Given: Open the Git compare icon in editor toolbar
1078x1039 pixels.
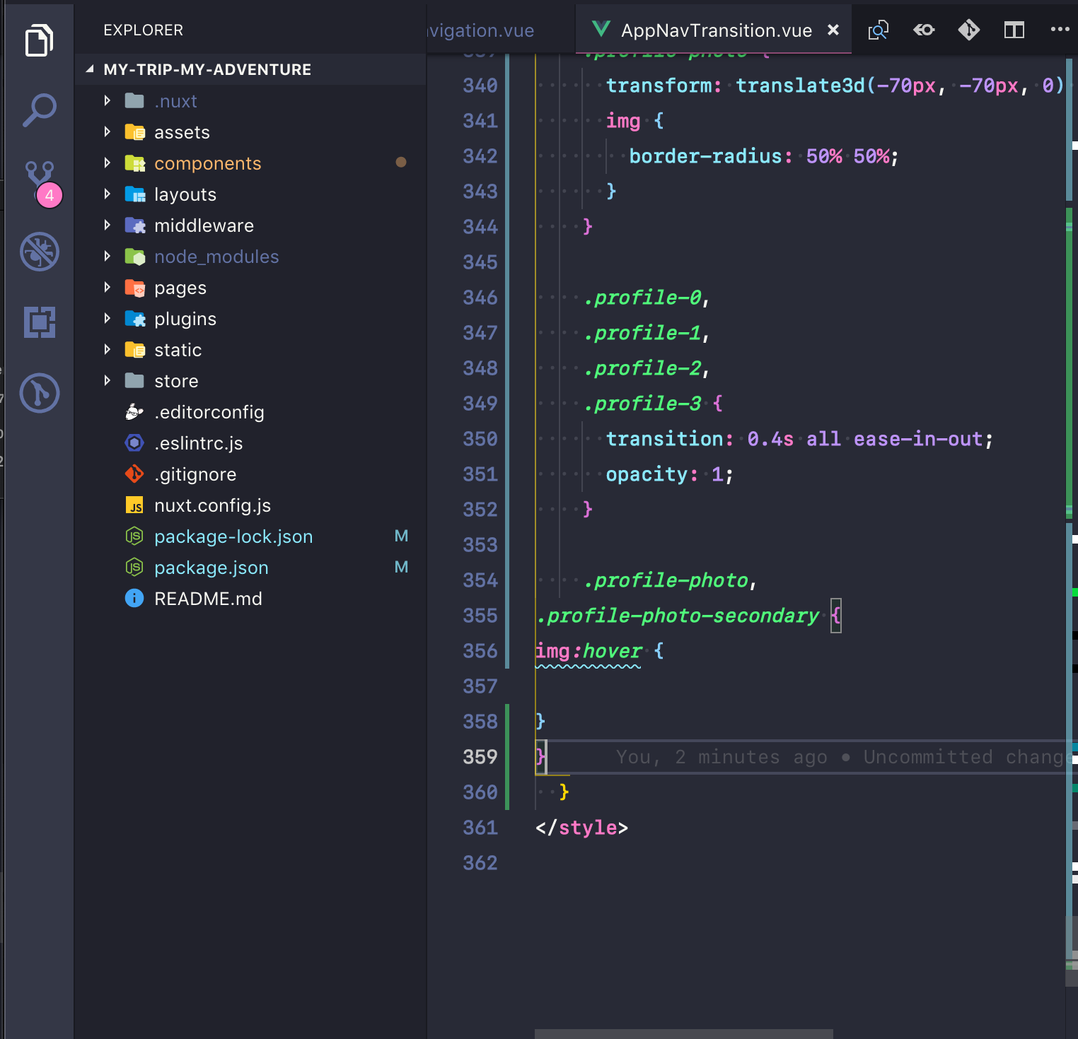Looking at the screenshot, I should coord(968,30).
